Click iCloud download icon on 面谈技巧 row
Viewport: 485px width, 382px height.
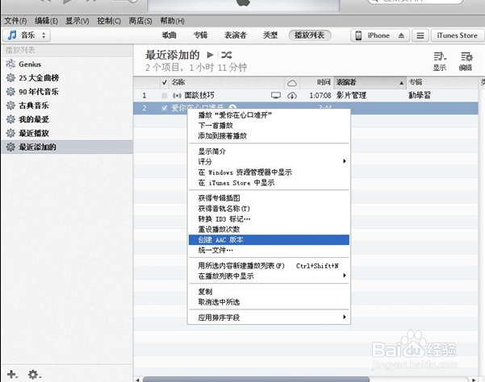pos(292,96)
